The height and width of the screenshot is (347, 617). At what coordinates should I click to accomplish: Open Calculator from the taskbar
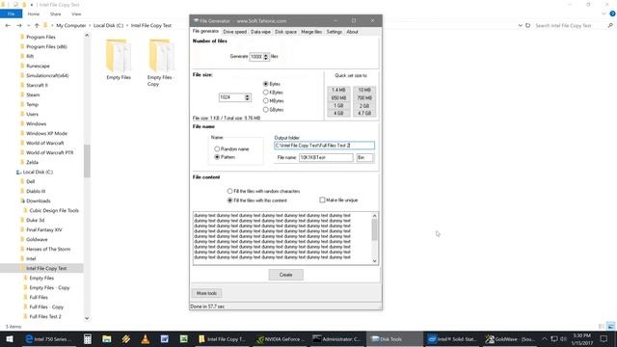88,338
